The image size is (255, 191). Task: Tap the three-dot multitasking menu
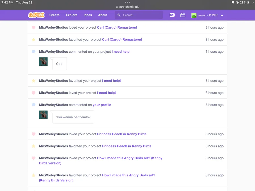coord(127,3)
